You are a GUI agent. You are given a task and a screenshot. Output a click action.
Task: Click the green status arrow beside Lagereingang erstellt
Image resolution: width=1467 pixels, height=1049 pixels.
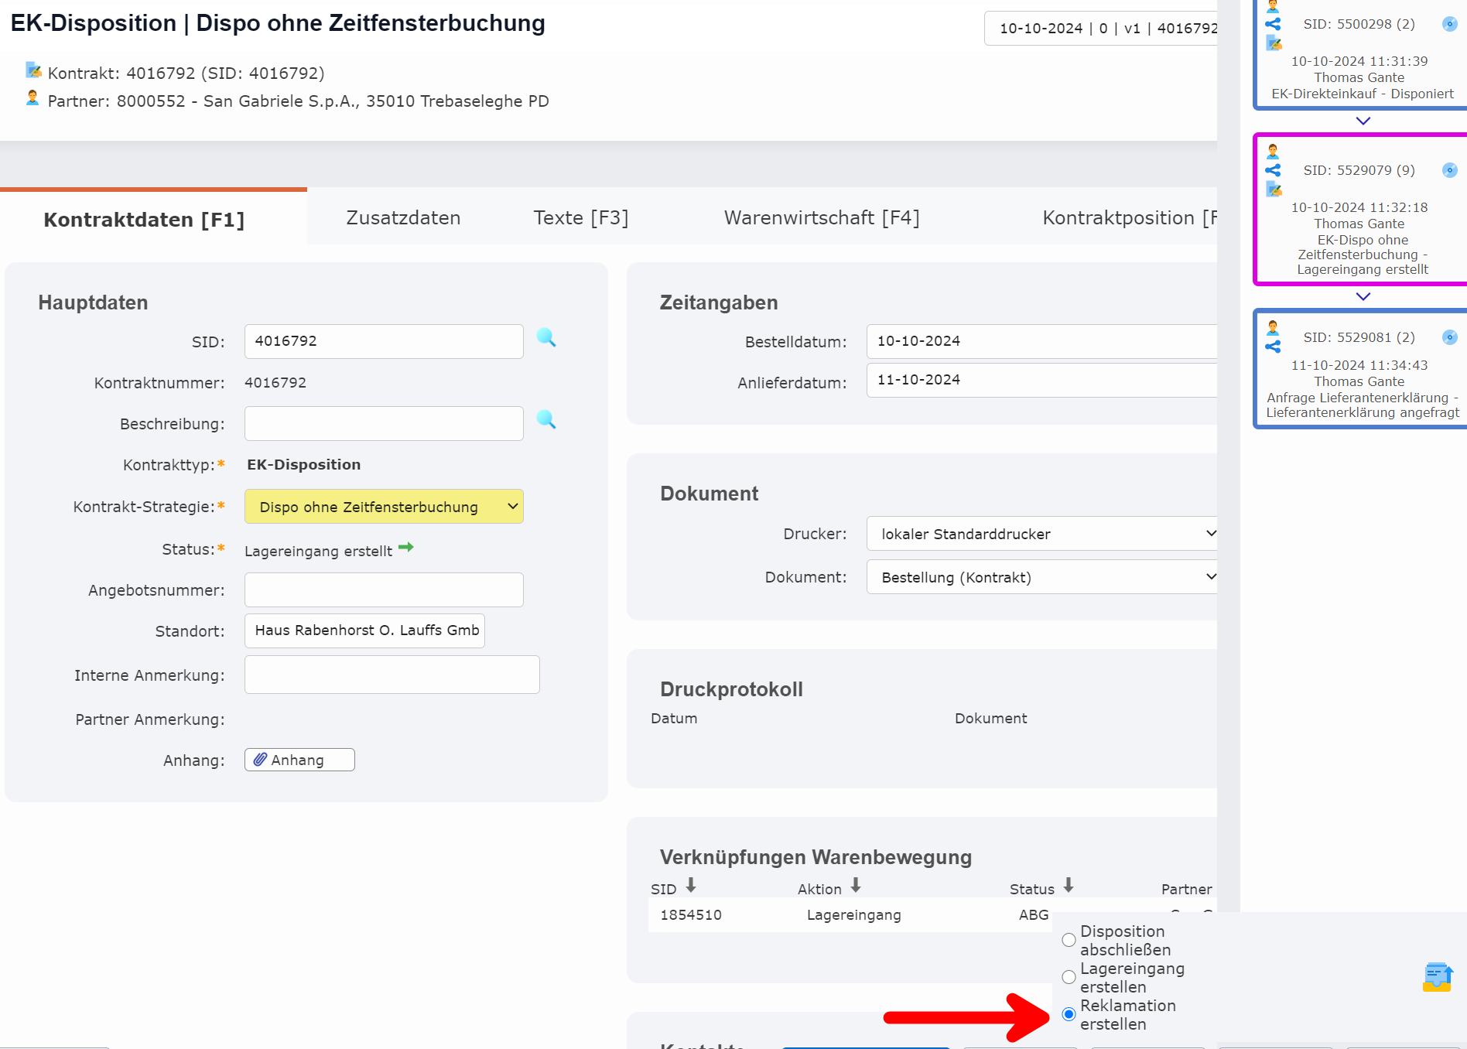(405, 548)
